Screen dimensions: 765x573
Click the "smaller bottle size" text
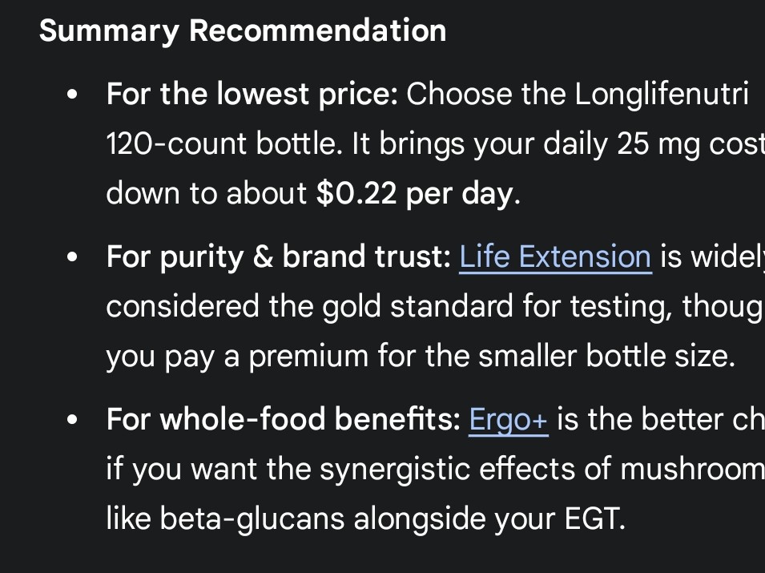pyautogui.click(x=606, y=356)
